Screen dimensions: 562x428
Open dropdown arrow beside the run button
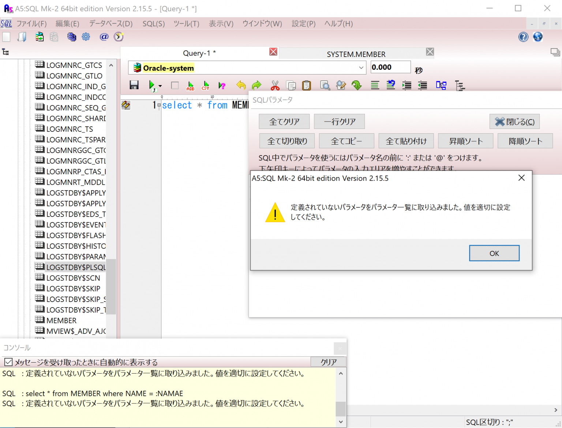point(160,86)
